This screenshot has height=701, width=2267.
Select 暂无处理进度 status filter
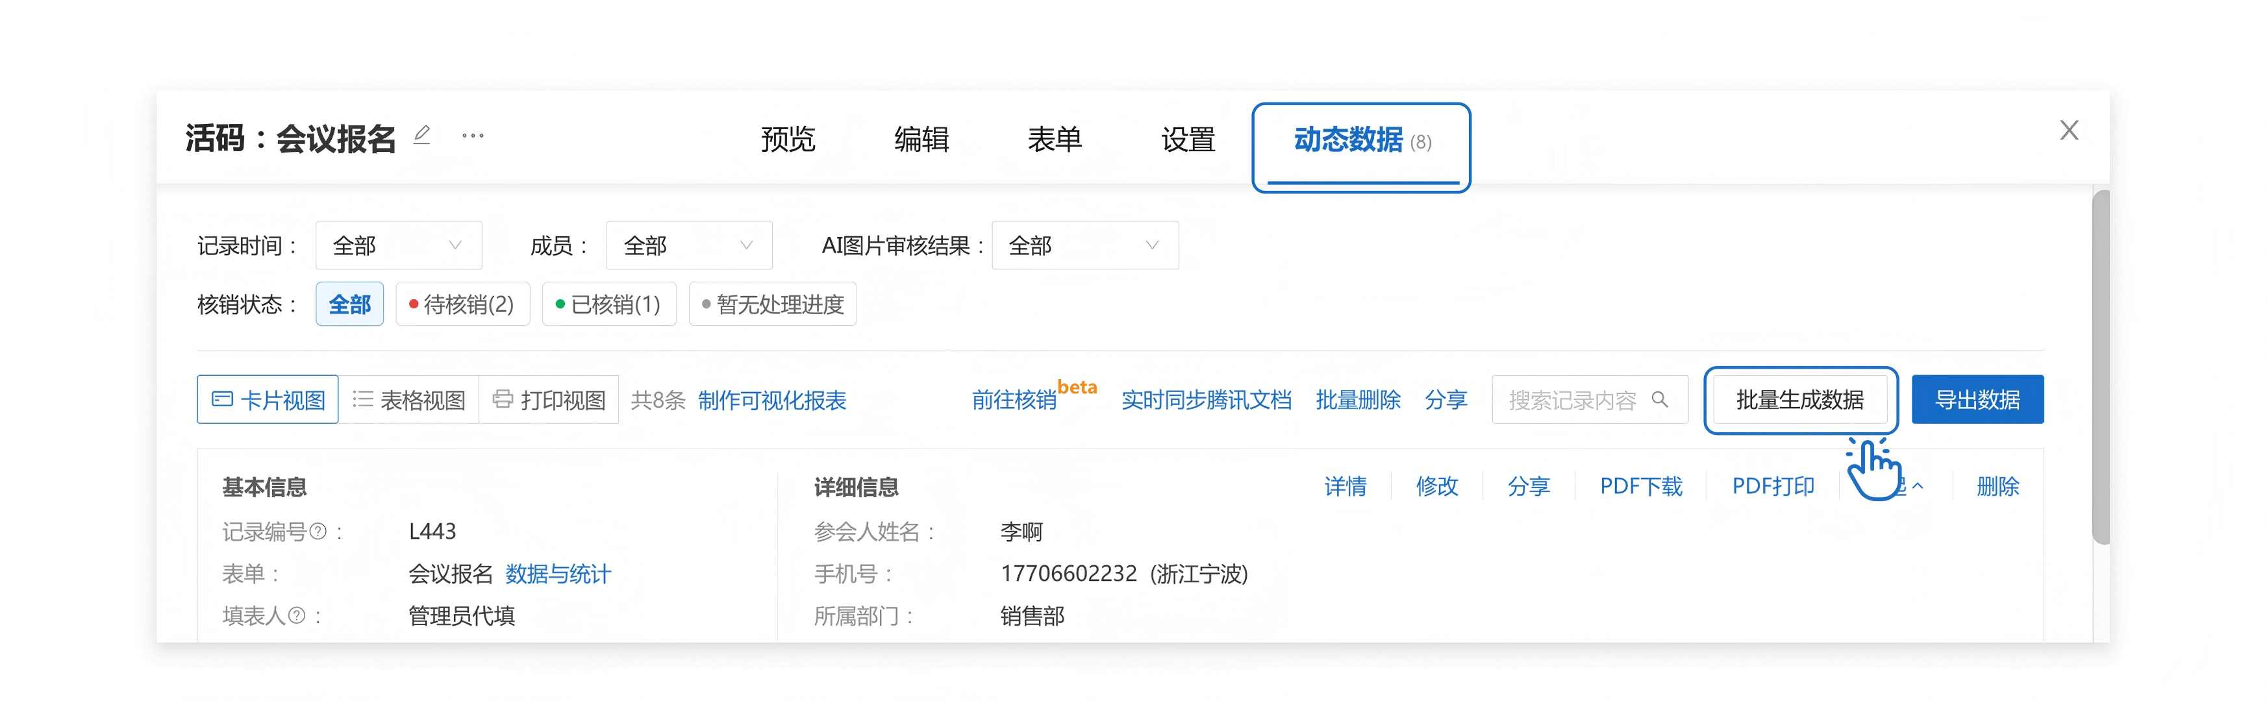click(773, 304)
